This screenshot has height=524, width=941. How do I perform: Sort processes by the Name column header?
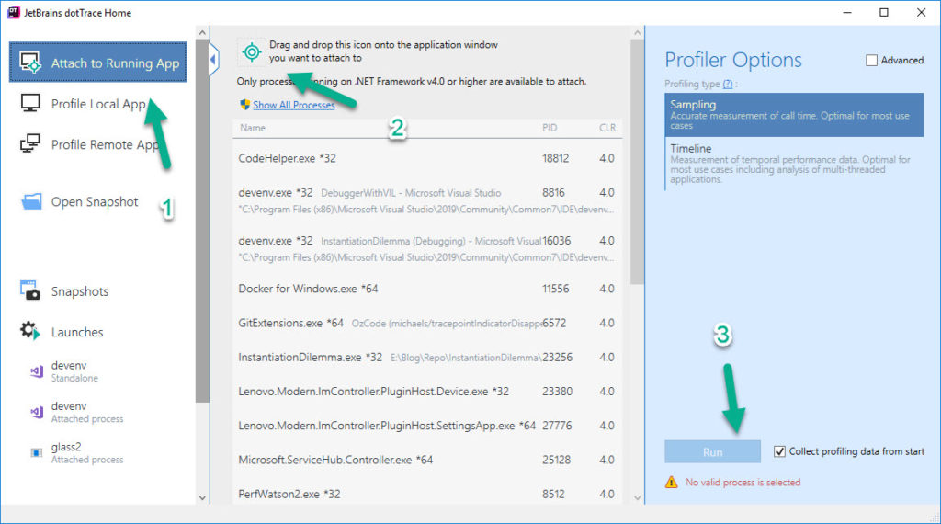tap(253, 128)
